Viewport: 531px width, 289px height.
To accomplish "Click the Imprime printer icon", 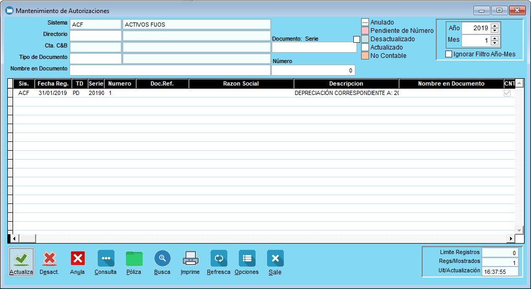I will pyautogui.click(x=190, y=258).
